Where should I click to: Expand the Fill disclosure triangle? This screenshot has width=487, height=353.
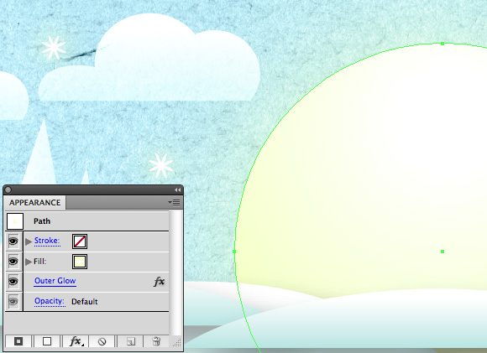click(x=29, y=262)
